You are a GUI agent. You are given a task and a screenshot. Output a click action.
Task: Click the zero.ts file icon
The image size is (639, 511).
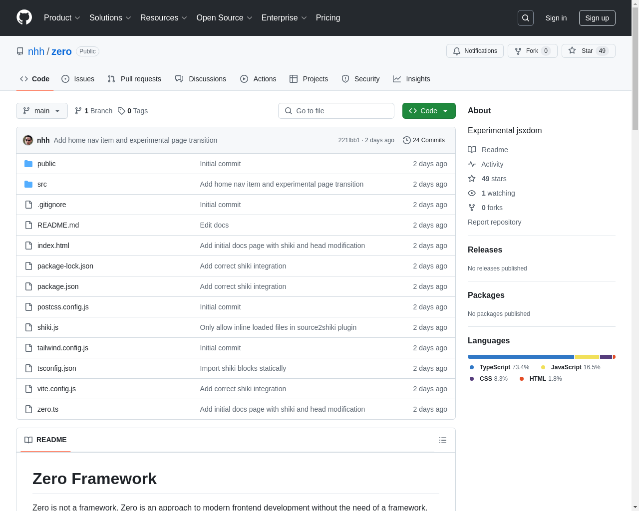(x=28, y=409)
